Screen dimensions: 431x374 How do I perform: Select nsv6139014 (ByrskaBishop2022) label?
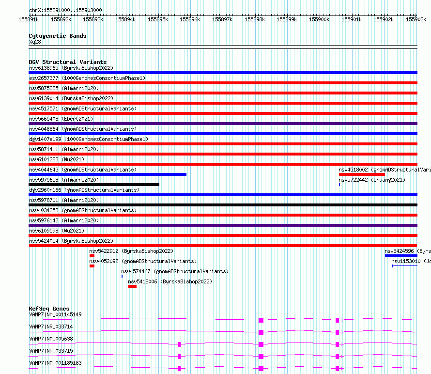(x=71, y=98)
